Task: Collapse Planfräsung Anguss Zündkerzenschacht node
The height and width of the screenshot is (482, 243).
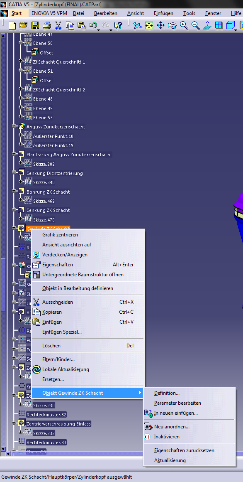Action: (x=14, y=154)
